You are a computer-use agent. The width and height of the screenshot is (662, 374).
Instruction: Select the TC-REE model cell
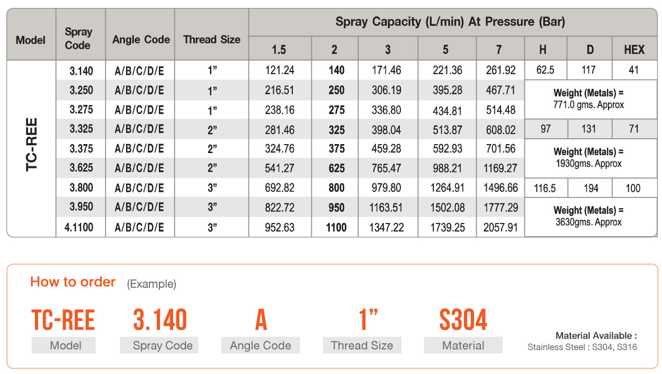point(31,148)
